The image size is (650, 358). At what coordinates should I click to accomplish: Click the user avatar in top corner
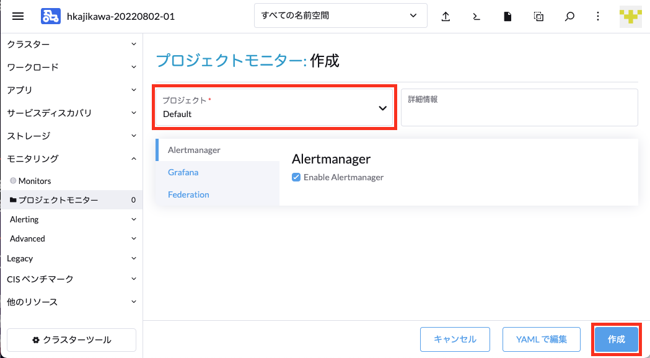[631, 17]
